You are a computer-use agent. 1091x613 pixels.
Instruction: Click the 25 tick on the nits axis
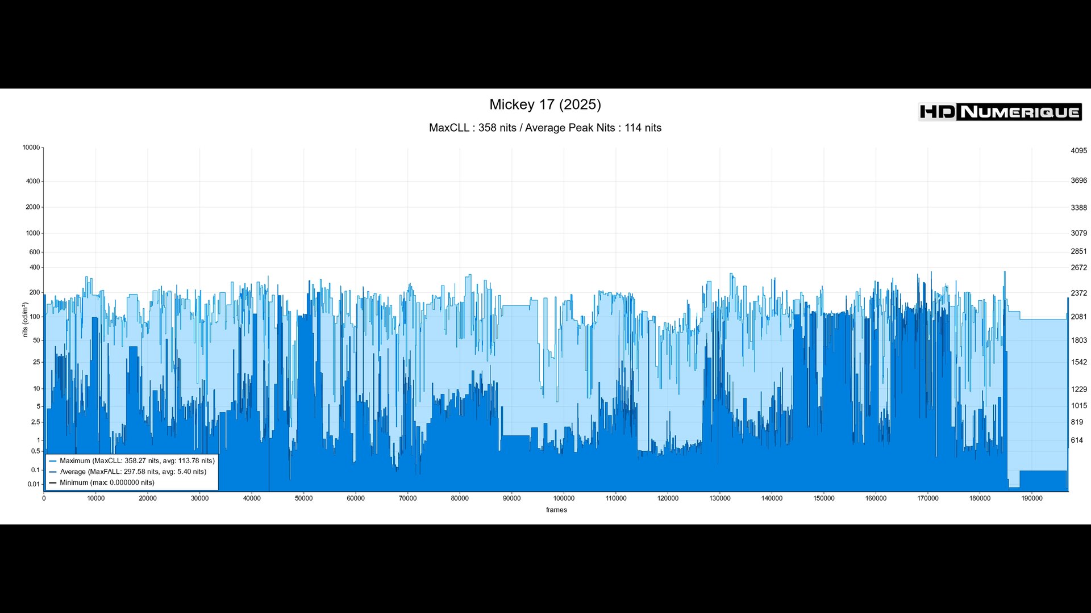(x=36, y=362)
